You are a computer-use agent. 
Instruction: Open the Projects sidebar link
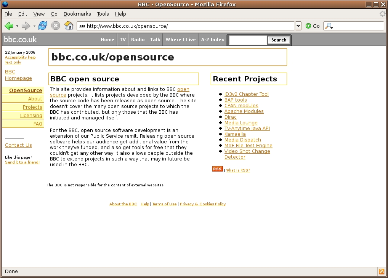coord(32,107)
